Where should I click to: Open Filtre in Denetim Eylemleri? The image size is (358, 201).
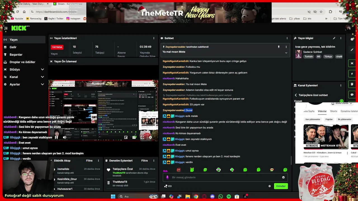tap(145, 161)
